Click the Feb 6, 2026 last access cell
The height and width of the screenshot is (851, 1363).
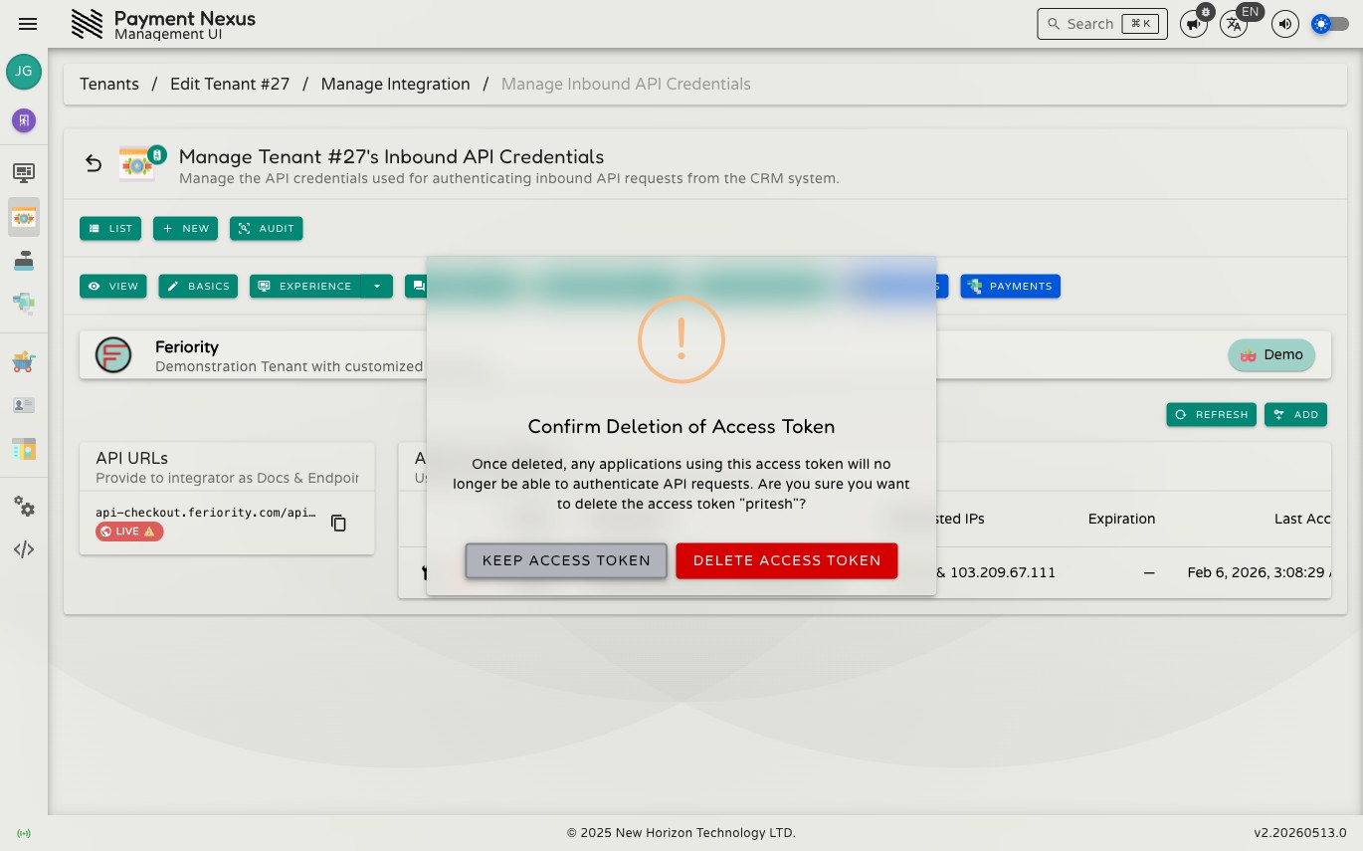point(1259,572)
